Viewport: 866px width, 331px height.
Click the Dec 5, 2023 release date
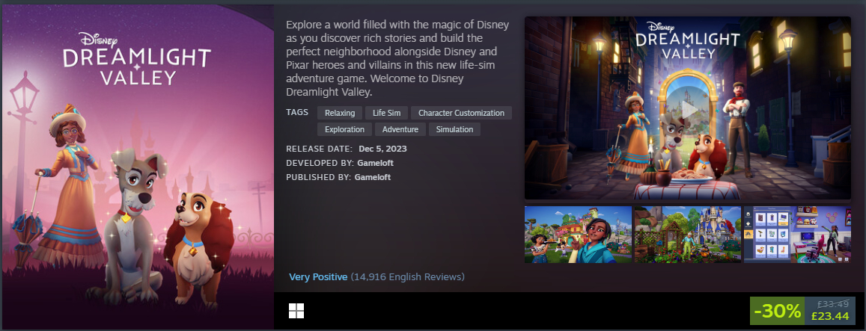pyautogui.click(x=382, y=149)
